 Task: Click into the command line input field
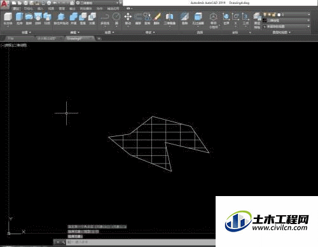click(140, 242)
